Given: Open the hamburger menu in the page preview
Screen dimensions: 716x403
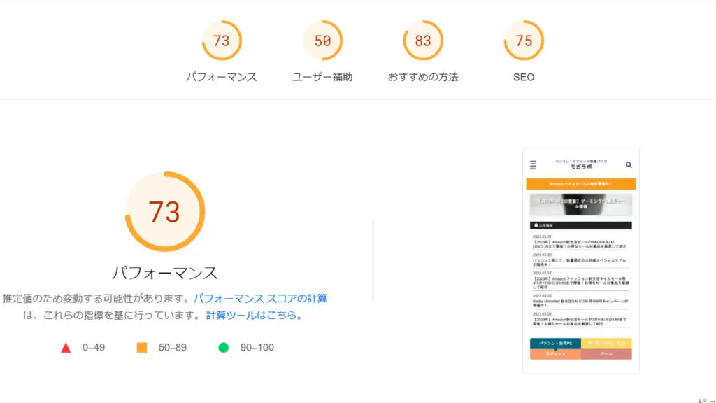Looking at the screenshot, I should 533,165.
